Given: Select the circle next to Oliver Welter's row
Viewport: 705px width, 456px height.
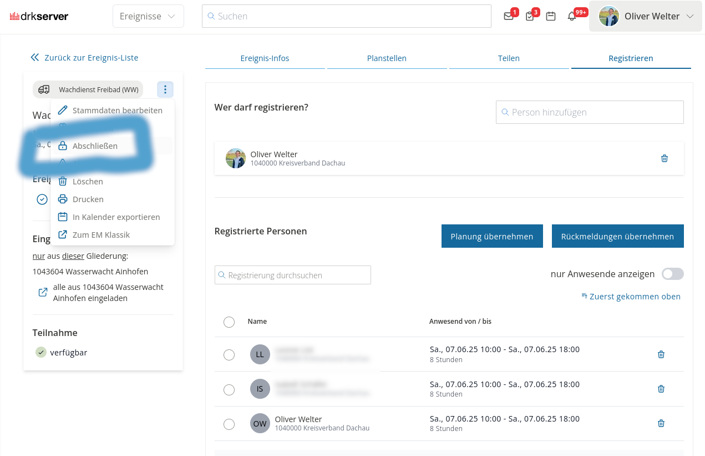Looking at the screenshot, I should click(229, 424).
